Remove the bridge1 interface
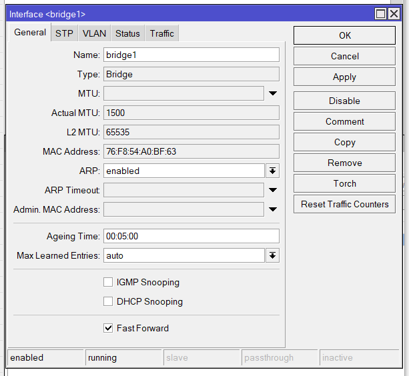This screenshot has width=409, height=376. click(344, 163)
